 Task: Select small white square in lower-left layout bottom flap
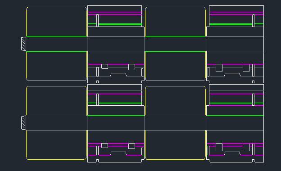tap(104, 145)
